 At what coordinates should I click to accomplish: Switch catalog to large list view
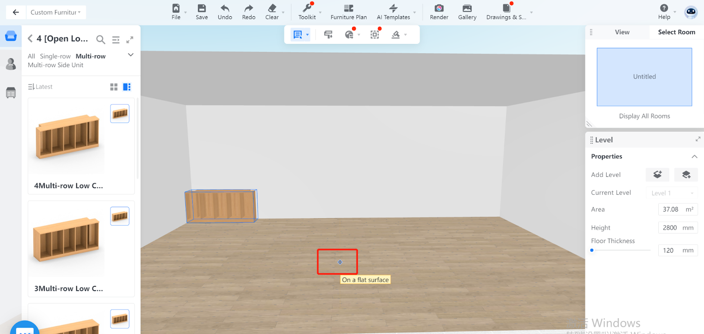coord(127,87)
